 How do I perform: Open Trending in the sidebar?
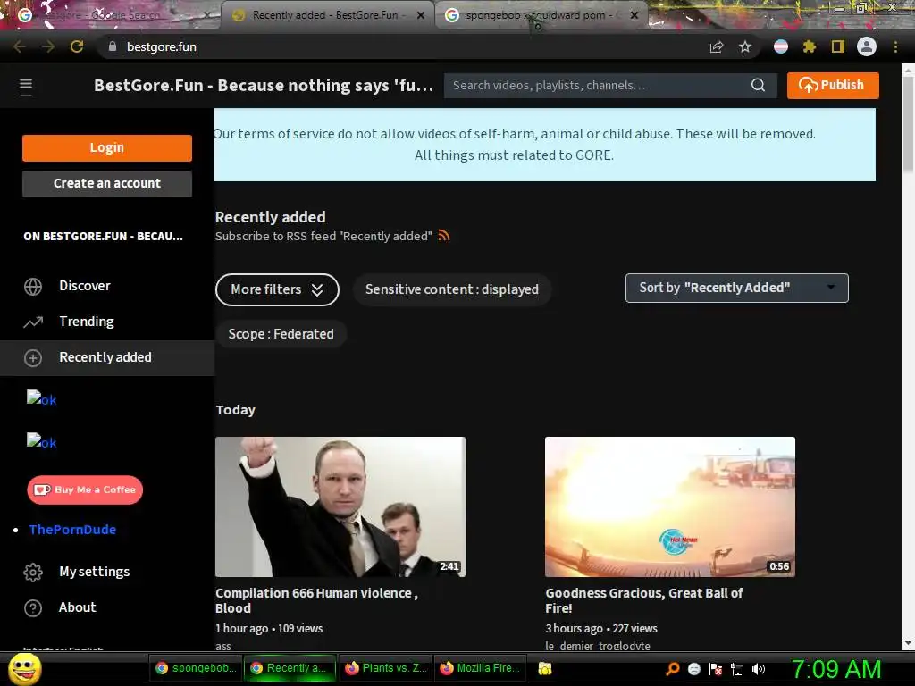point(87,322)
